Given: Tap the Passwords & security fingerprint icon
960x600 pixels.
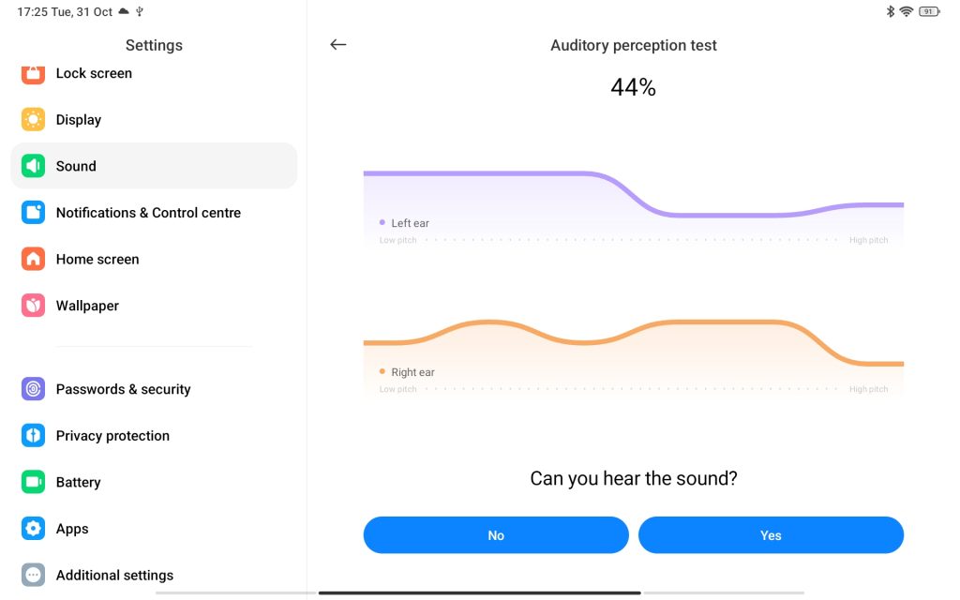Looking at the screenshot, I should 34,389.
